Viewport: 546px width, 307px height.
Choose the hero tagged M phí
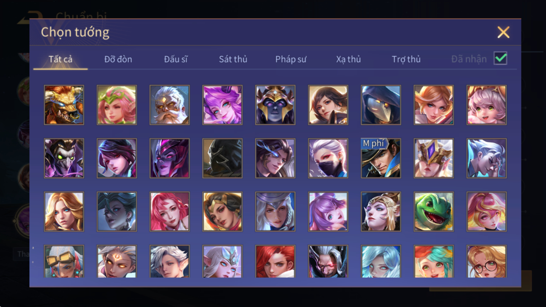point(381,158)
